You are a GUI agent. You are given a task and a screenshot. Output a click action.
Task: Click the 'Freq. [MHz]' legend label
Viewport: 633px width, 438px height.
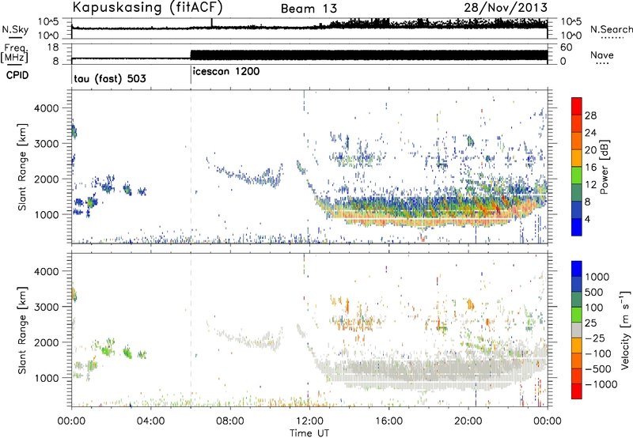click(14, 53)
